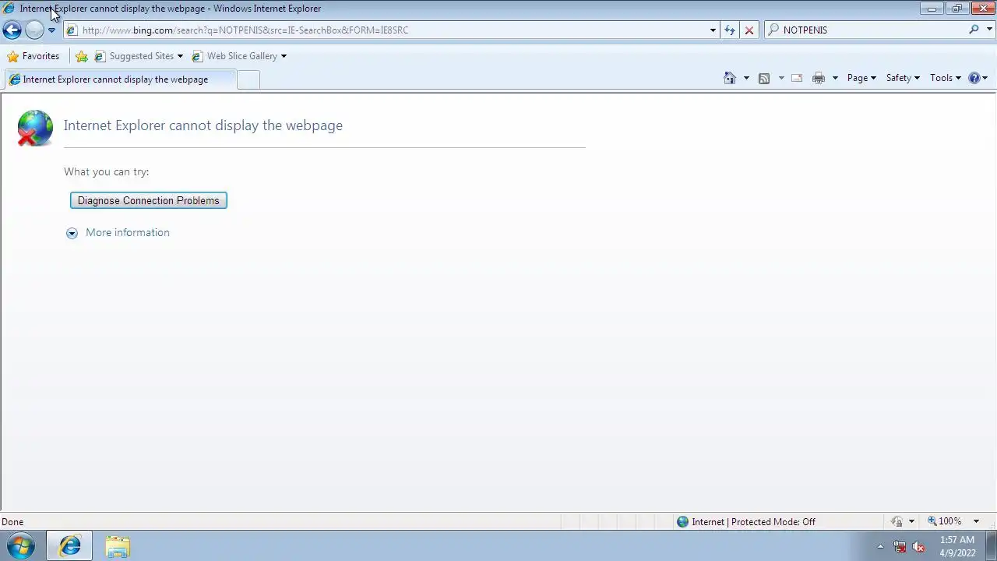Open the address bar autocomplete dropdown
The width and height of the screenshot is (997, 561).
713,30
